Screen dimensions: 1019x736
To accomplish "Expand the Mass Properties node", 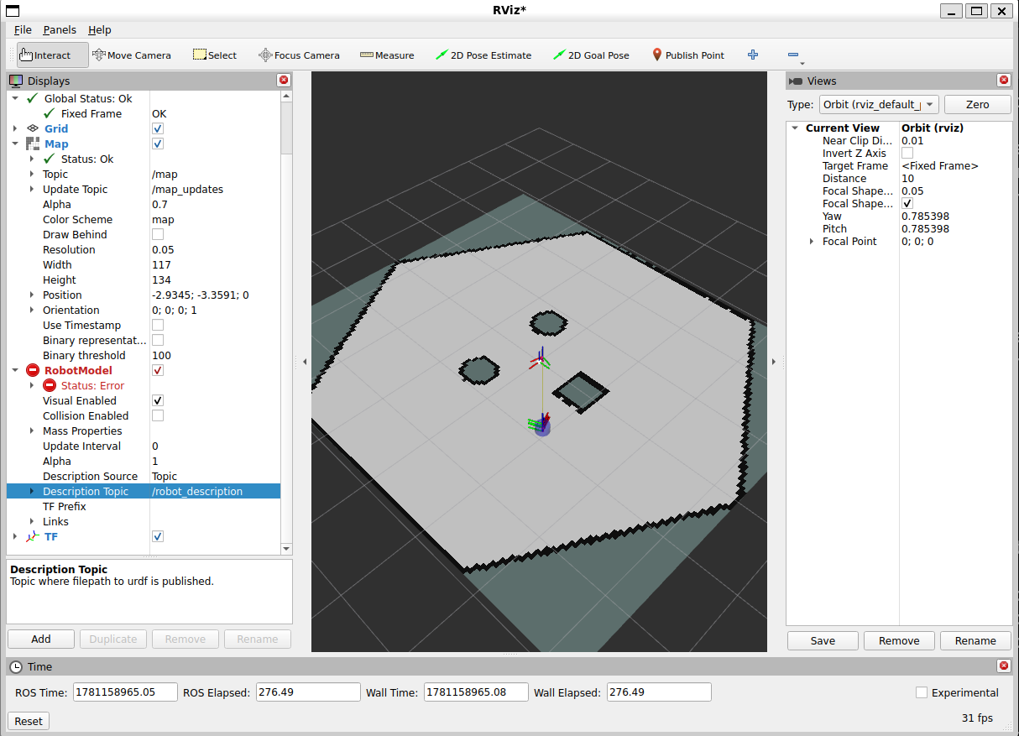I will pyautogui.click(x=32, y=431).
